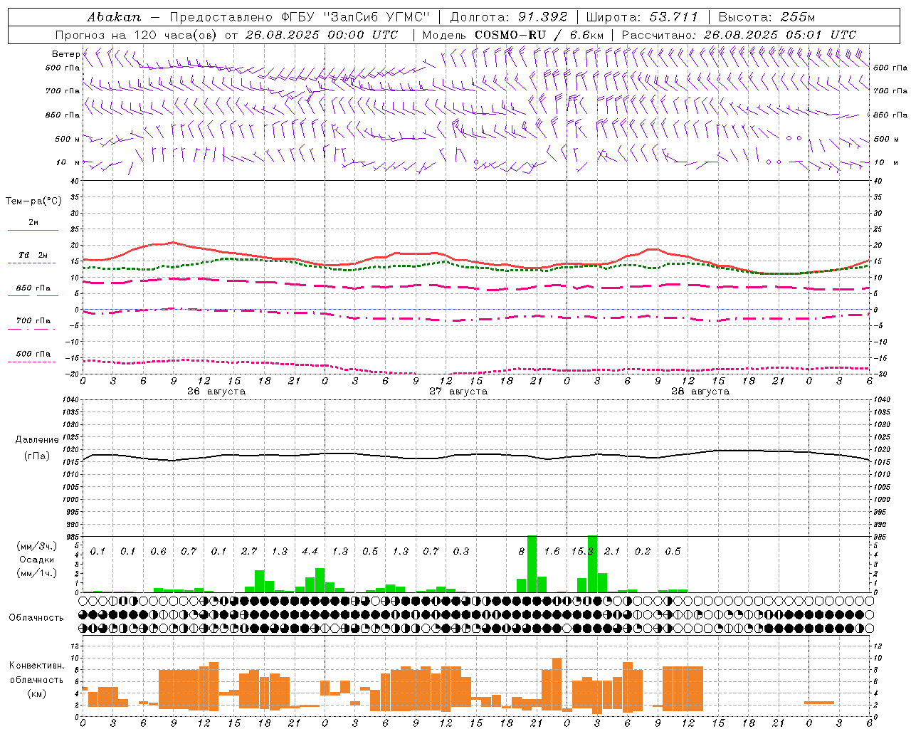The width and height of the screenshot is (911, 729).
Task: Click the Давление pressure label
Action: pyautogui.click(x=37, y=440)
